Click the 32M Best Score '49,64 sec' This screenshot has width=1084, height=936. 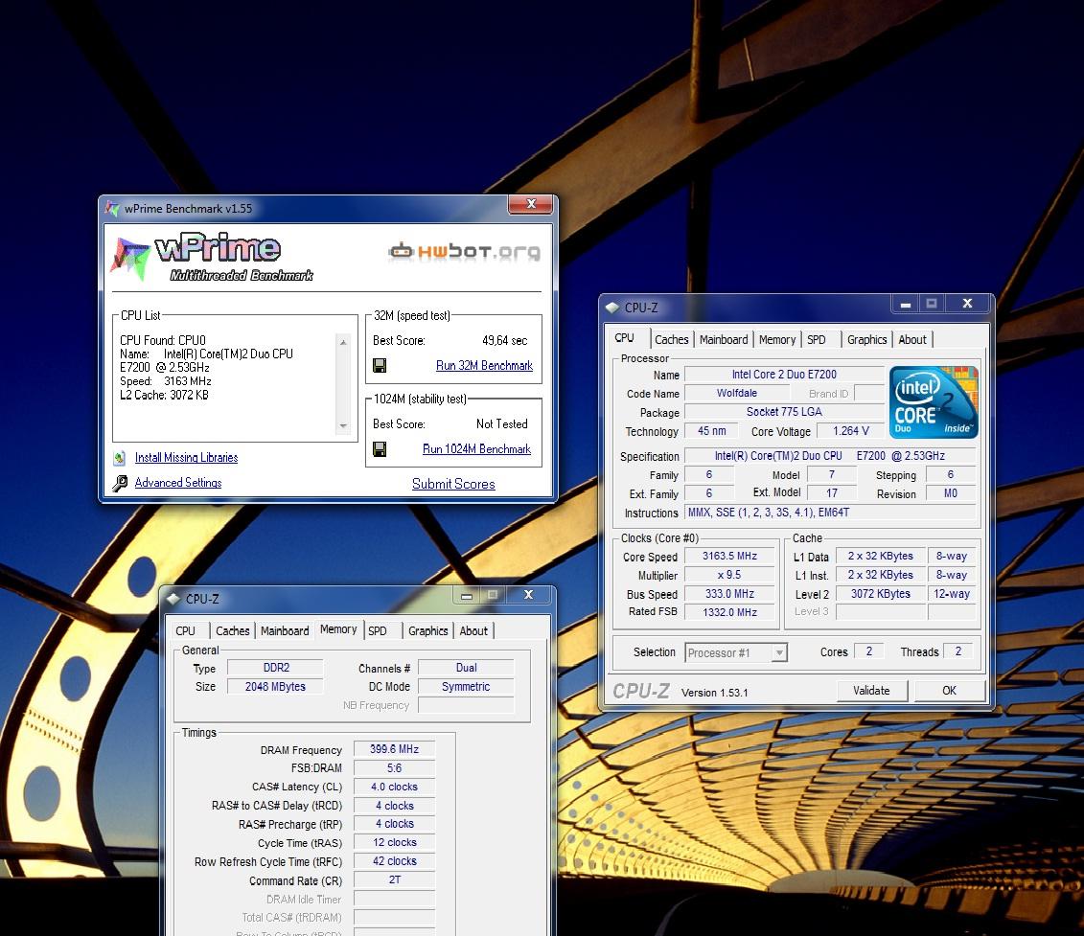pos(505,341)
